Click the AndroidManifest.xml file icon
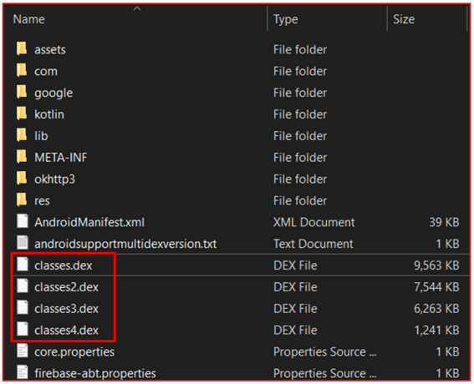The height and width of the screenshot is (384, 474). [x=23, y=221]
